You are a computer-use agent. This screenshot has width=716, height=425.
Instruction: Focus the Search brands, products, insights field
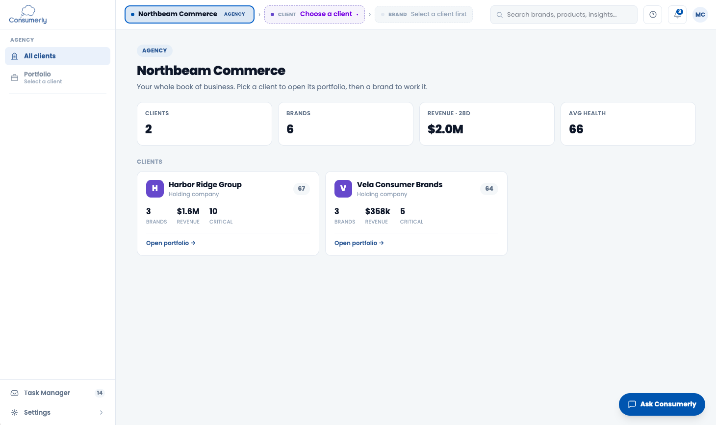pyautogui.click(x=564, y=15)
